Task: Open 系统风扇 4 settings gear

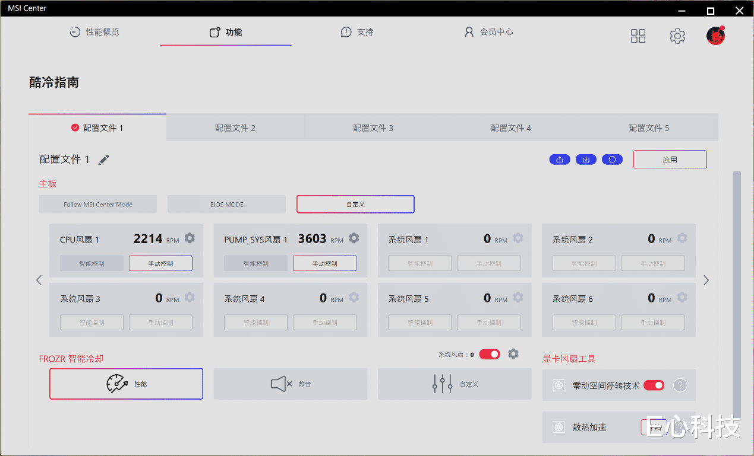Action: [x=354, y=298]
